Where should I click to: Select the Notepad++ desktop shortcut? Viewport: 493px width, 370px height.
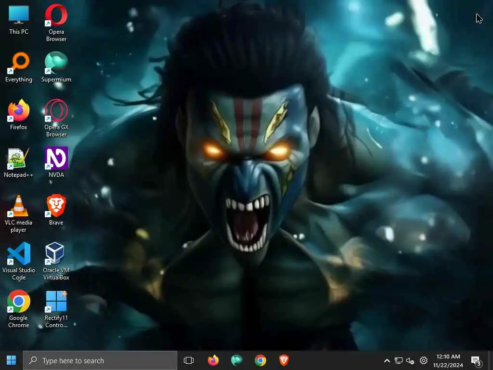(x=19, y=163)
